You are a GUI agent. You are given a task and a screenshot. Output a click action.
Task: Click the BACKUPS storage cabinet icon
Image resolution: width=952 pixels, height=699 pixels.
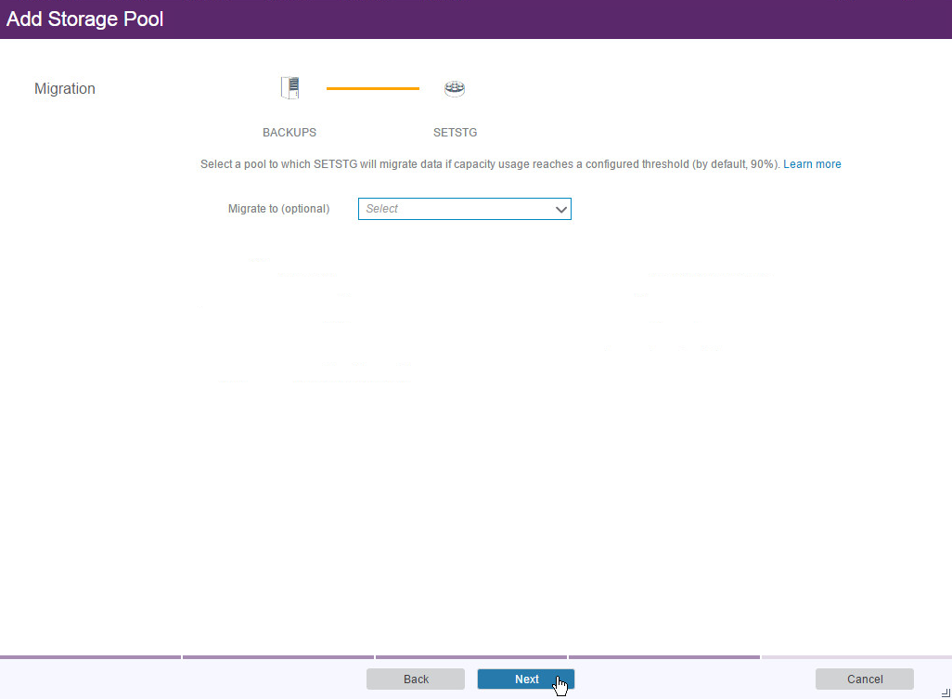click(x=290, y=88)
